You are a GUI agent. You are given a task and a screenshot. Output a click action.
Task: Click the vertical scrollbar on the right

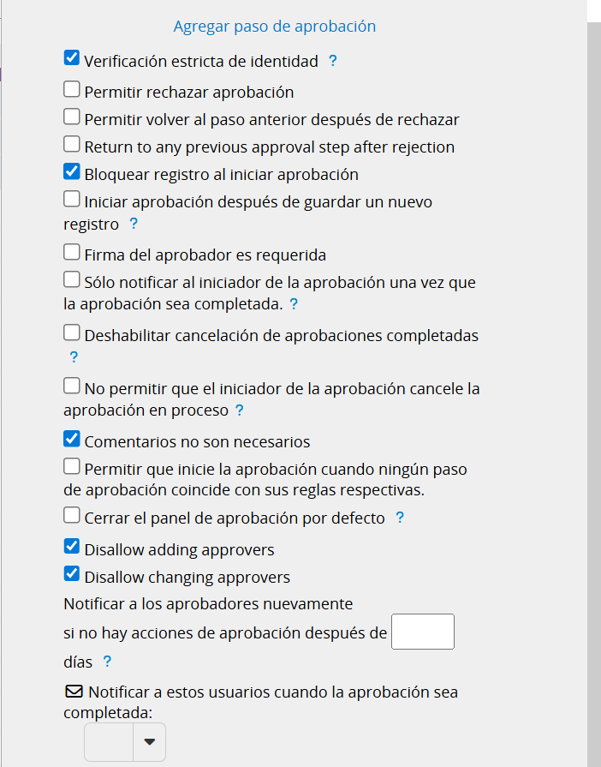(x=594, y=386)
